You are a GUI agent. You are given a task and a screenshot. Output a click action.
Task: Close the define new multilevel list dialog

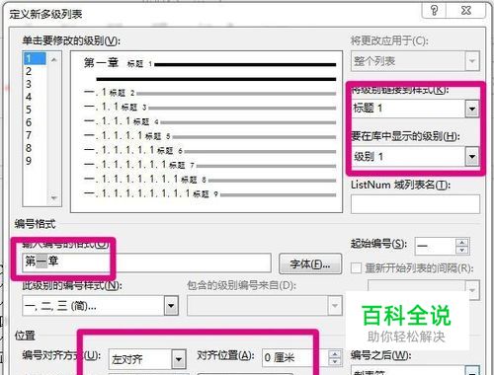pos(465,11)
